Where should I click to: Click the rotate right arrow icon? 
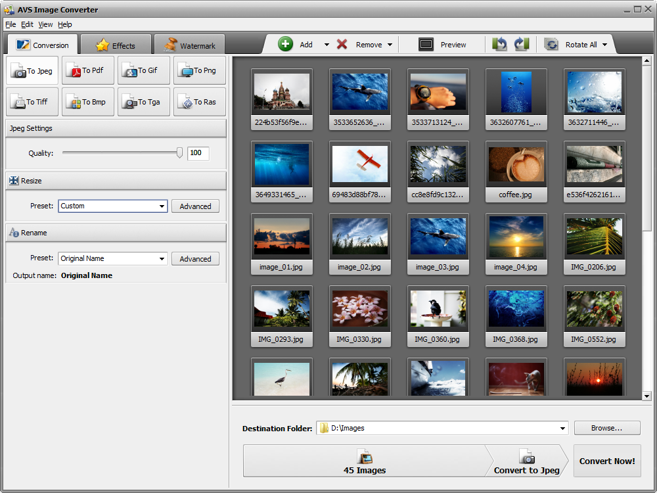tap(522, 44)
